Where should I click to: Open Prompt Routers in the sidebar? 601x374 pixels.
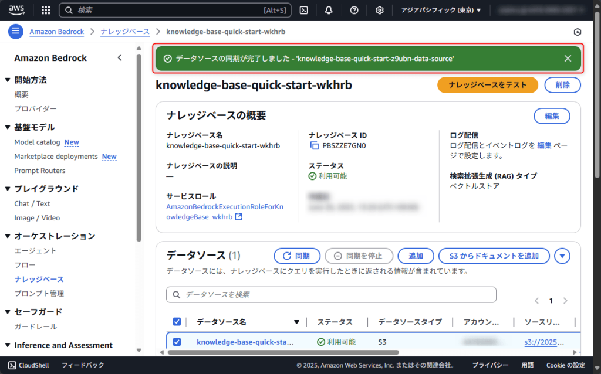[40, 171]
